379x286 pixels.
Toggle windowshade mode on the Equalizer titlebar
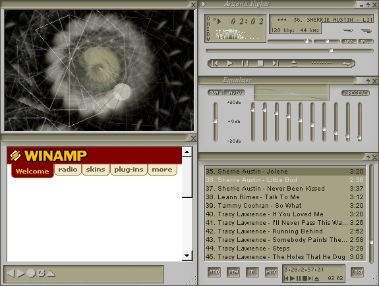368,82
